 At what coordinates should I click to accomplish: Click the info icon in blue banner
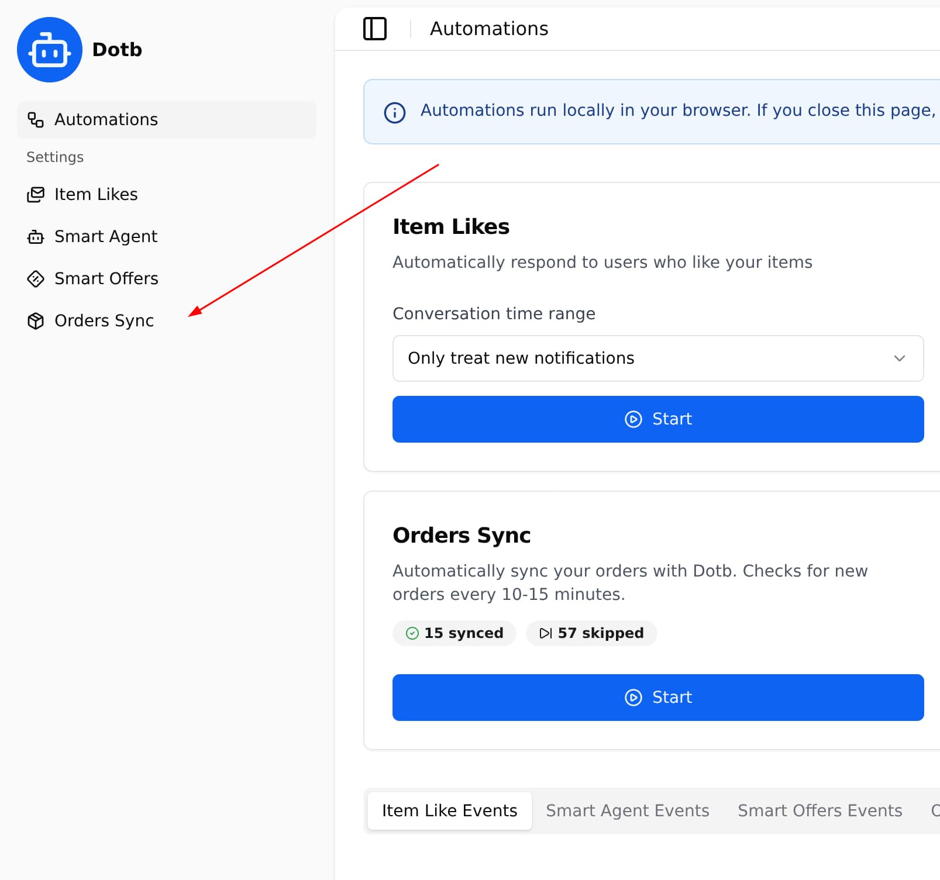(394, 112)
